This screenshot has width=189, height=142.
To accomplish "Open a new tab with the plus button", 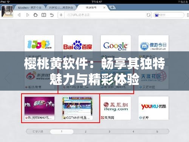I will [112, 7].
